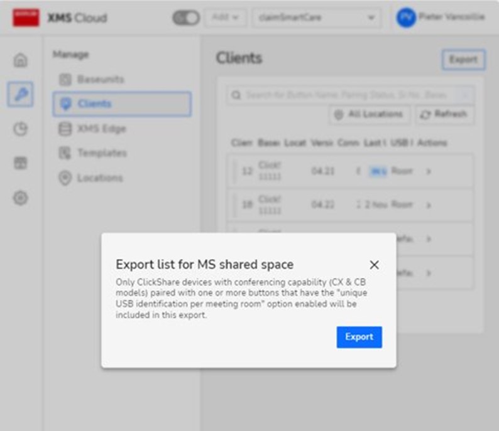
Task: Click the Refresh button
Action: (444, 114)
